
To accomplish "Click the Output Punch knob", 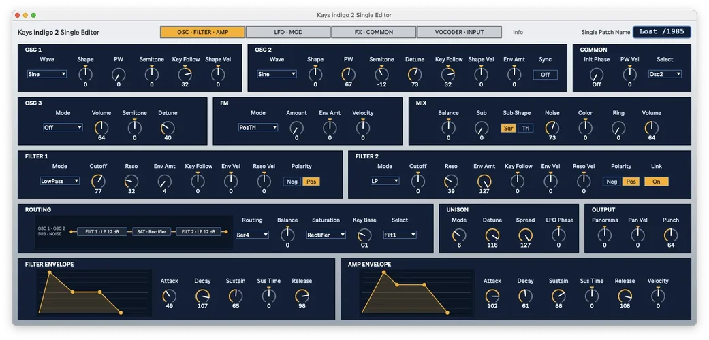I will [x=671, y=235].
